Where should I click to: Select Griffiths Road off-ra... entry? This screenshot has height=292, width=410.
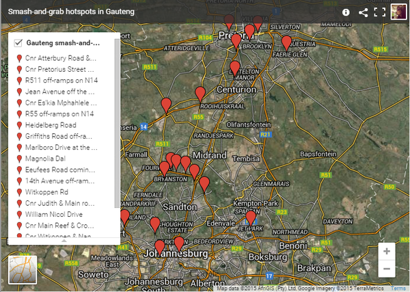(59, 136)
